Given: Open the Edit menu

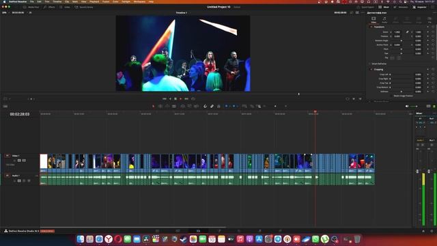Looking at the screenshot, I should pos(40,1).
